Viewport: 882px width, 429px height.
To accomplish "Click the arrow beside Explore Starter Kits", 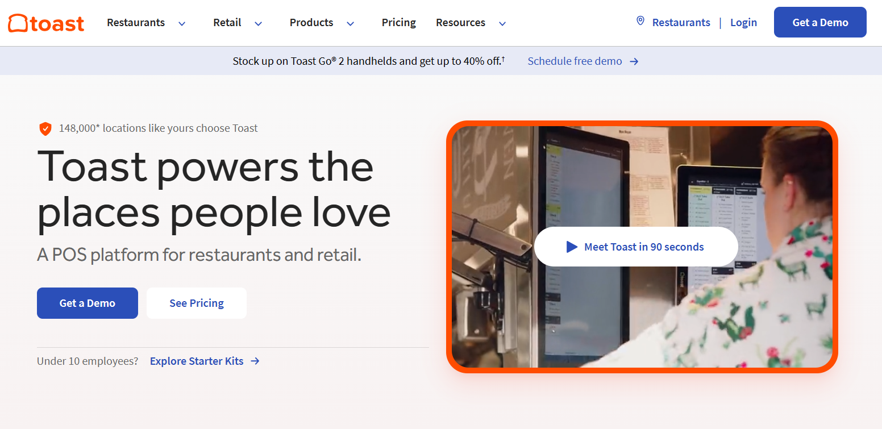I will pos(255,361).
